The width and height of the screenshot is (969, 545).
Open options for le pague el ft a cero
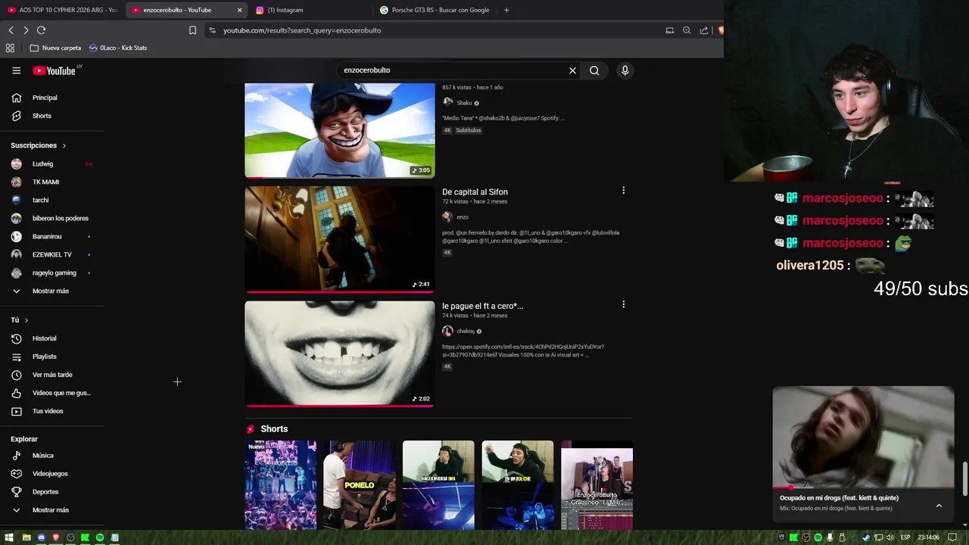point(623,304)
